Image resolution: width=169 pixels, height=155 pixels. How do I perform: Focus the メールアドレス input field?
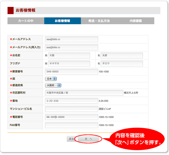point(72,39)
